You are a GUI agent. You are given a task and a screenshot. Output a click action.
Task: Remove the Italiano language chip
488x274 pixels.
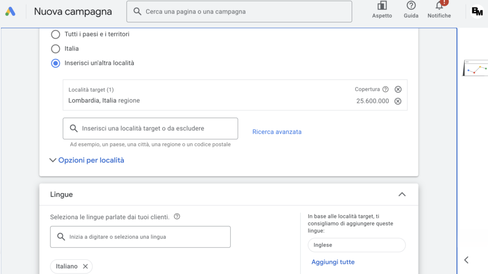coord(85,266)
